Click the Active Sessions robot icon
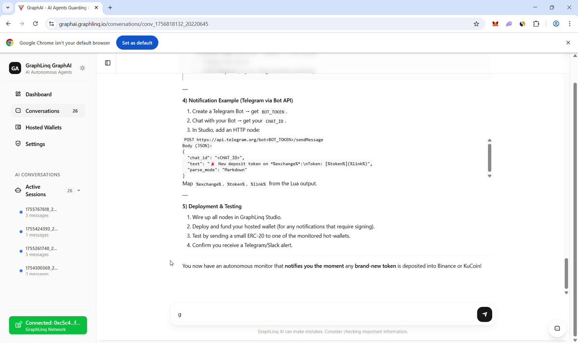The height and width of the screenshot is (343, 578). [x=18, y=191]
